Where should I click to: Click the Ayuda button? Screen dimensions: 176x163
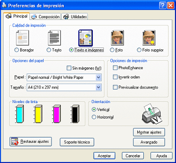pyautogui.click(x=161, y=156)
